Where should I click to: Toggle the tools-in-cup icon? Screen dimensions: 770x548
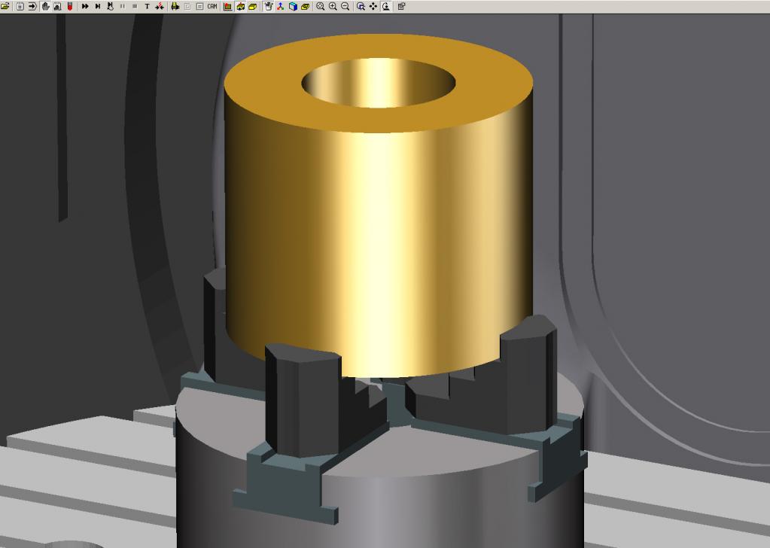click(268, 6)
